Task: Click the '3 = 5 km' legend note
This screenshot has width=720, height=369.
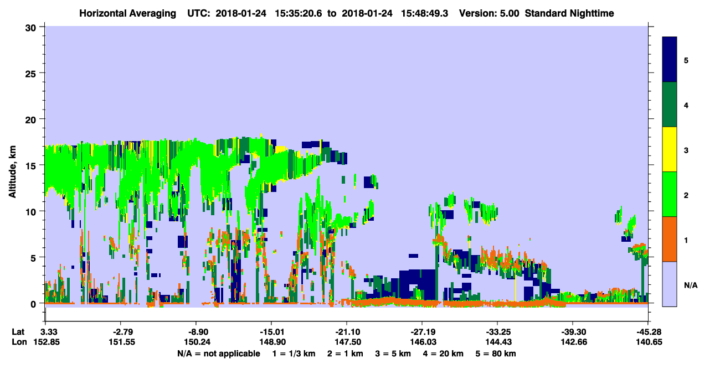Action: (x=394, y=354)
